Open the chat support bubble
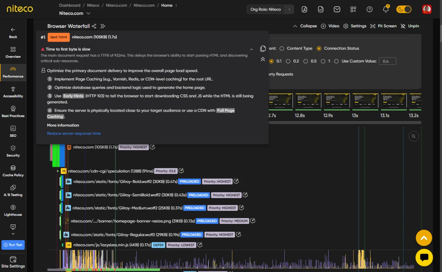 point(424,257)
